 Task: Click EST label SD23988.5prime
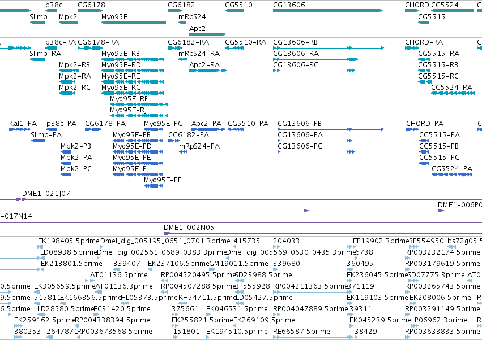263,275
